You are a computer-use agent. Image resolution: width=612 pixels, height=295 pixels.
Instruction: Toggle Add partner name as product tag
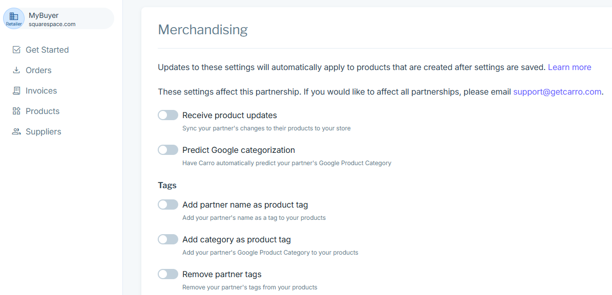tap(168, 205)
